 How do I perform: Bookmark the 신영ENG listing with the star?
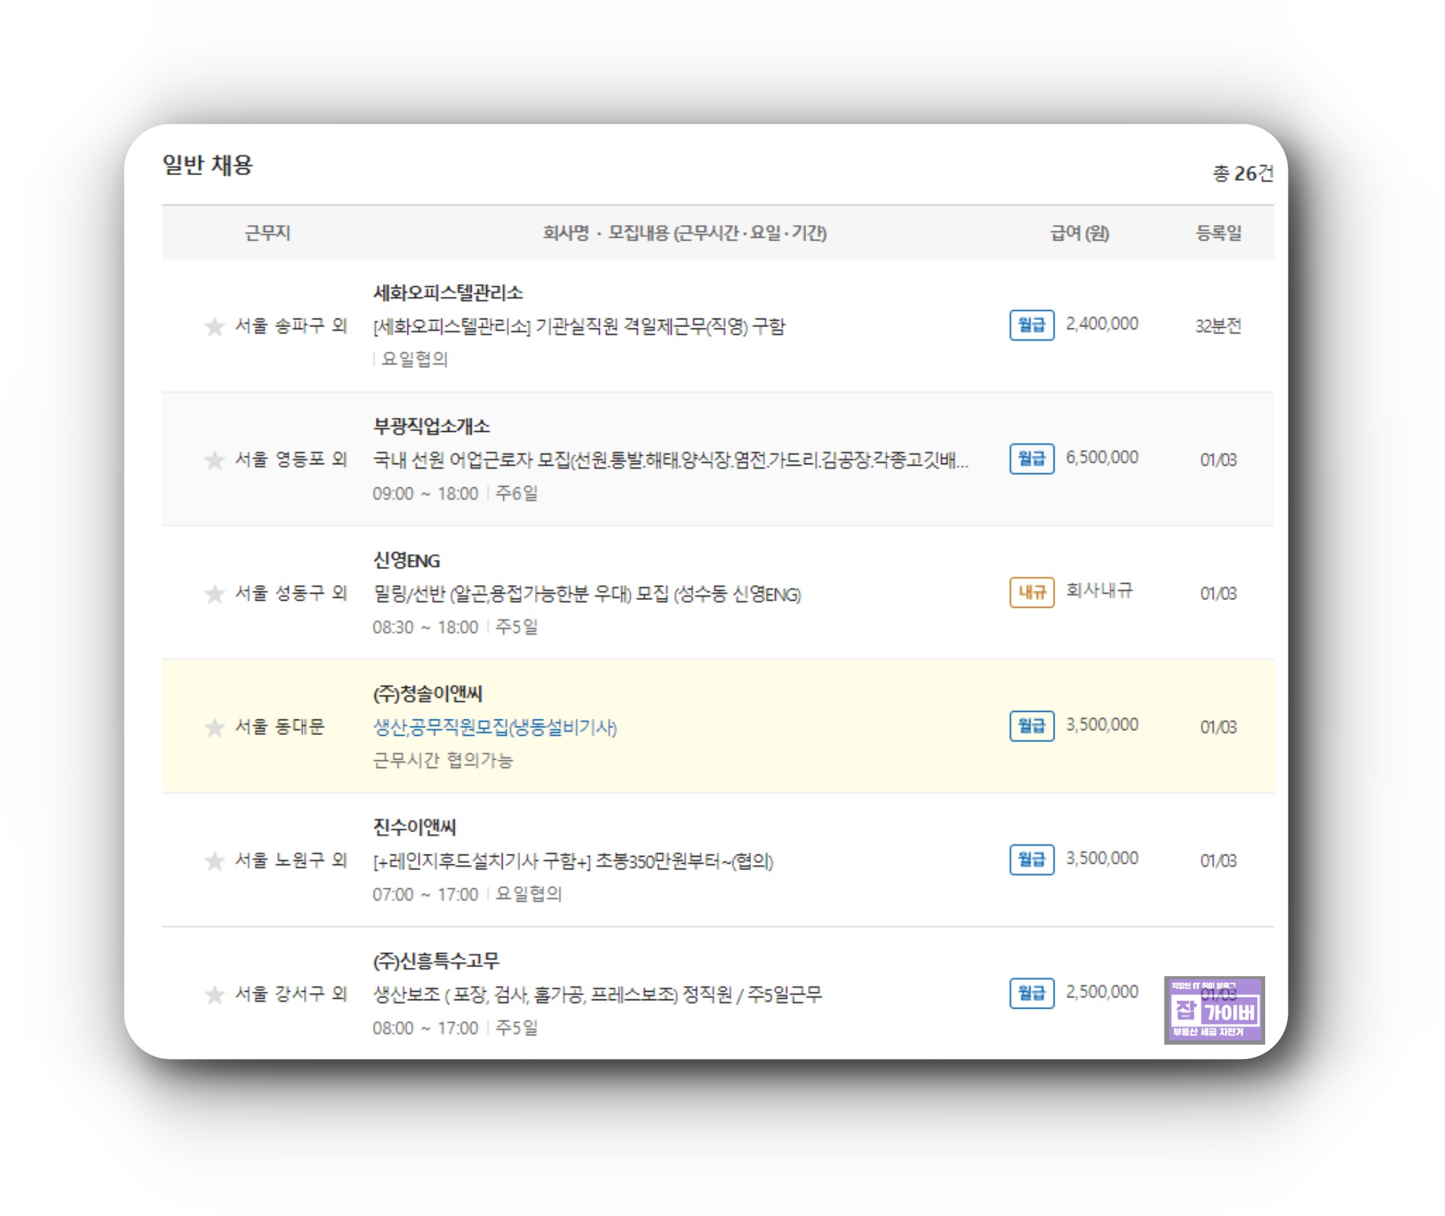[x=215, y=593]
